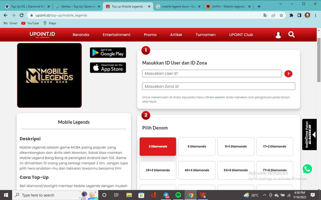Viewport: 321px width, 200px height.
Task: Bookmark this page with star icon
Action: pos(281,15)
